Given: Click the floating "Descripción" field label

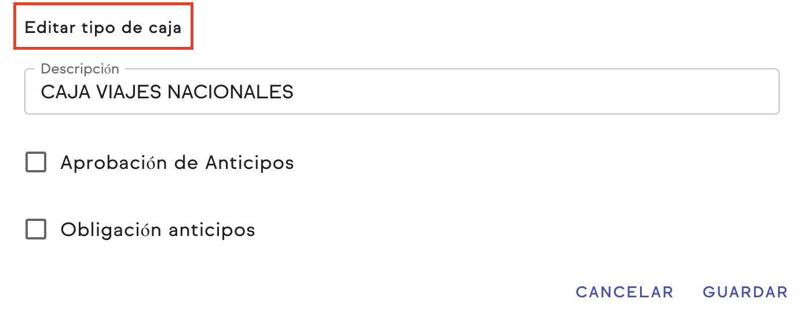Looking at the screenshot, I should tap(80, 69).
